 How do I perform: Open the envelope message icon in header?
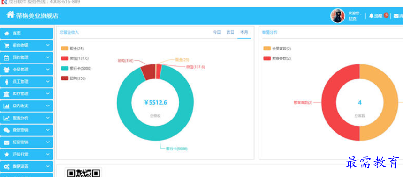point(396,16)
